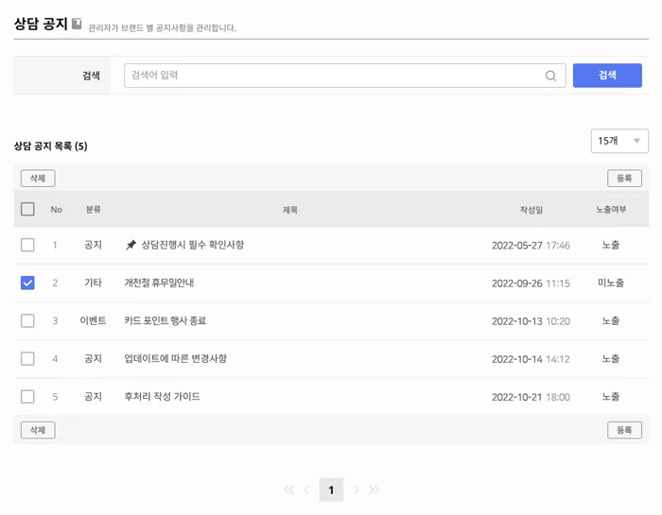The width and height of the screenshot is (662, 515).
Task: Click the bottom 등록 button
Action: [x=624, y=430]
